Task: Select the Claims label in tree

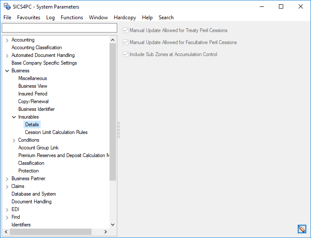Action: point(18,186)
